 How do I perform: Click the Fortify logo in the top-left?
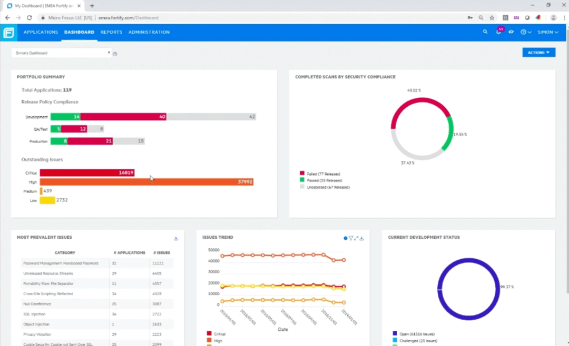[x=8, y=32]
